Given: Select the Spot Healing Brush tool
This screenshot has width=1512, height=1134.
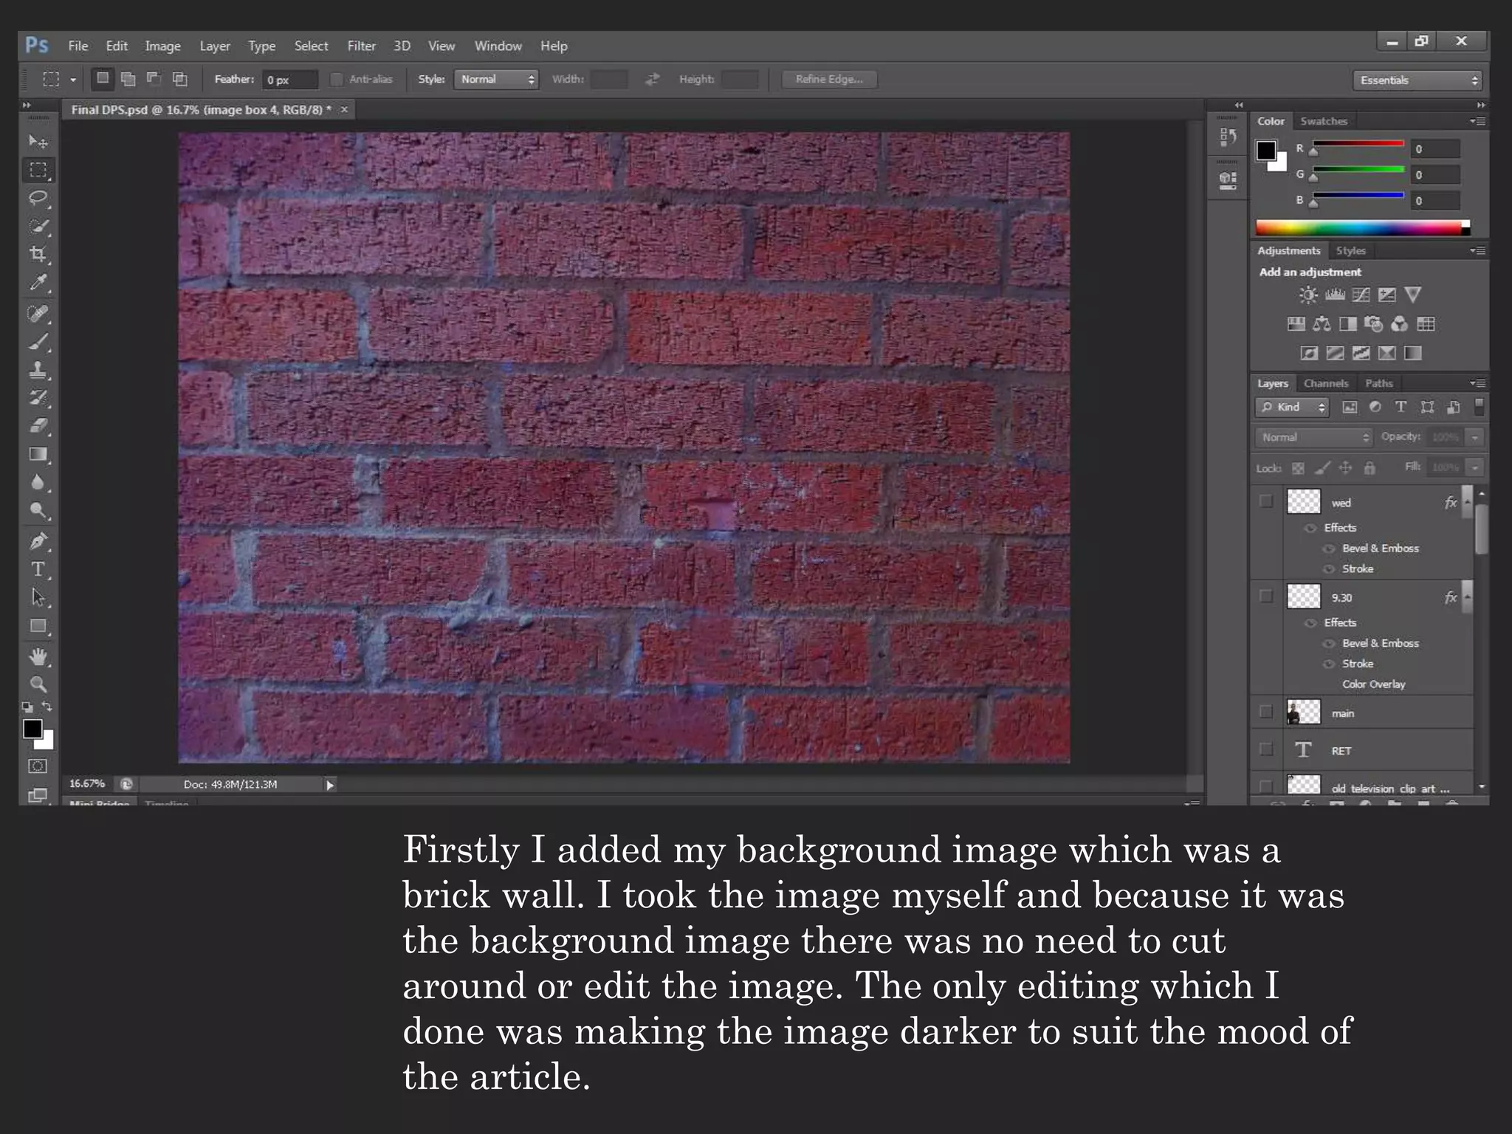Looking at the screenshot, I should pyautogui.click(x=38, y=314).
